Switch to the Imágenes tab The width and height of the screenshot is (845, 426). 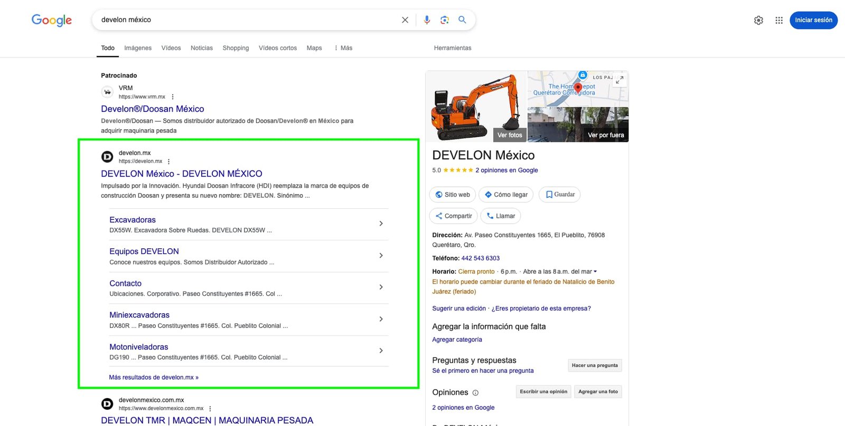(138, 48)
